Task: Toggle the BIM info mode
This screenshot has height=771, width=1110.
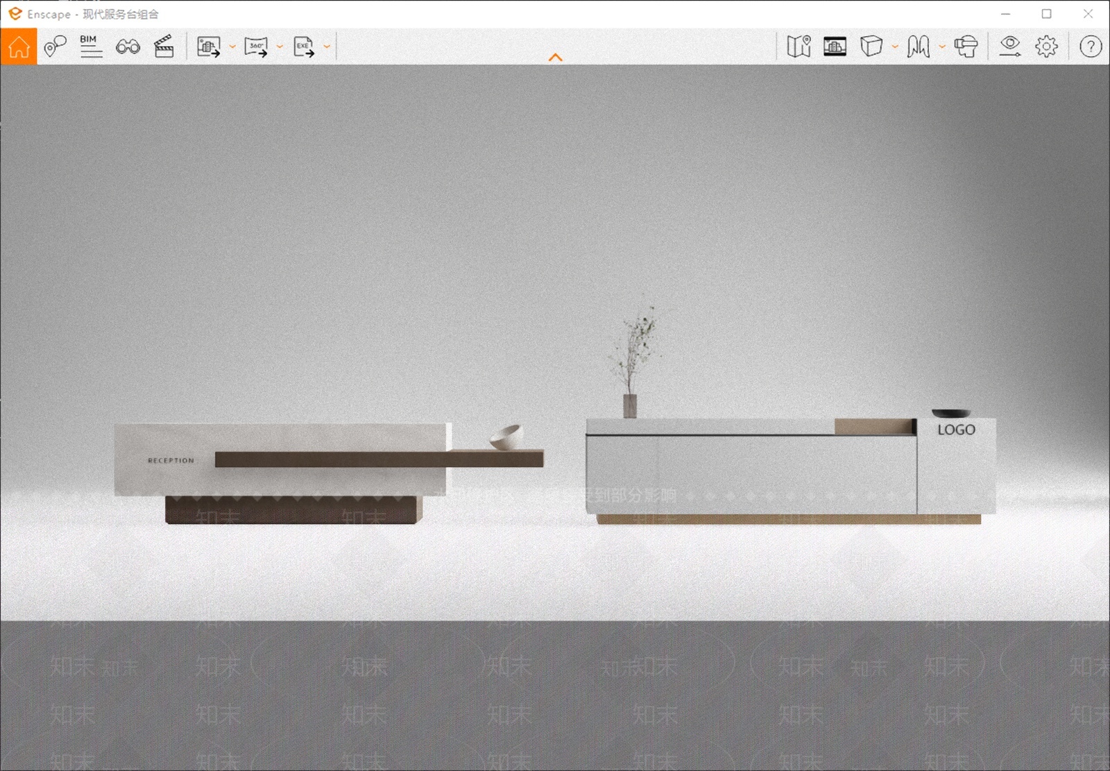Action: [91, 46]
